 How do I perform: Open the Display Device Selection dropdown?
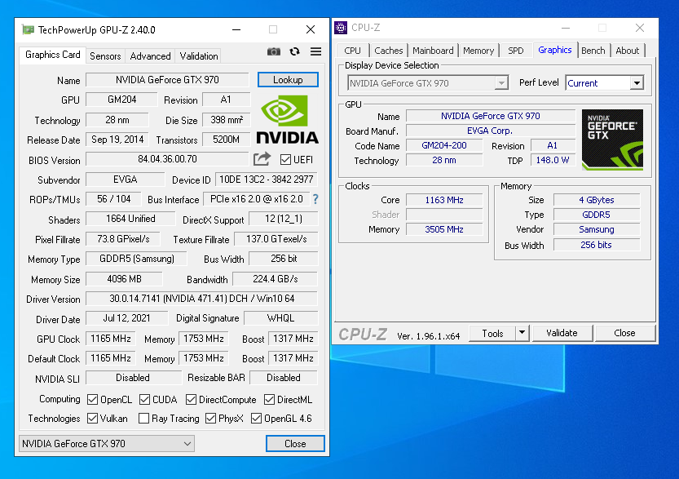pyautogui.click(x=428, y=82)
